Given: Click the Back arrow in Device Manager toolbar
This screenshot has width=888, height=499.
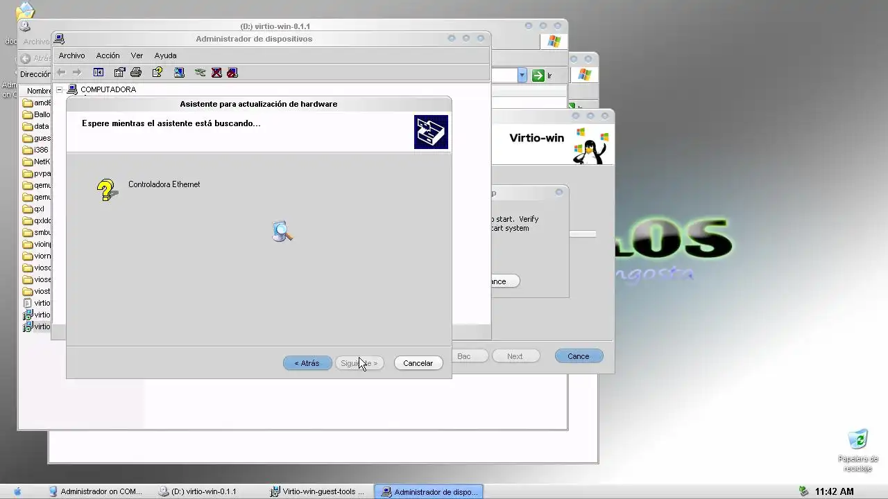Looking at the screenshot, I should coord(61,72).
